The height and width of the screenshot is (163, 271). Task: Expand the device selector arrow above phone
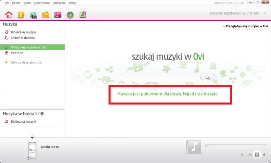(x=32, y=138)
